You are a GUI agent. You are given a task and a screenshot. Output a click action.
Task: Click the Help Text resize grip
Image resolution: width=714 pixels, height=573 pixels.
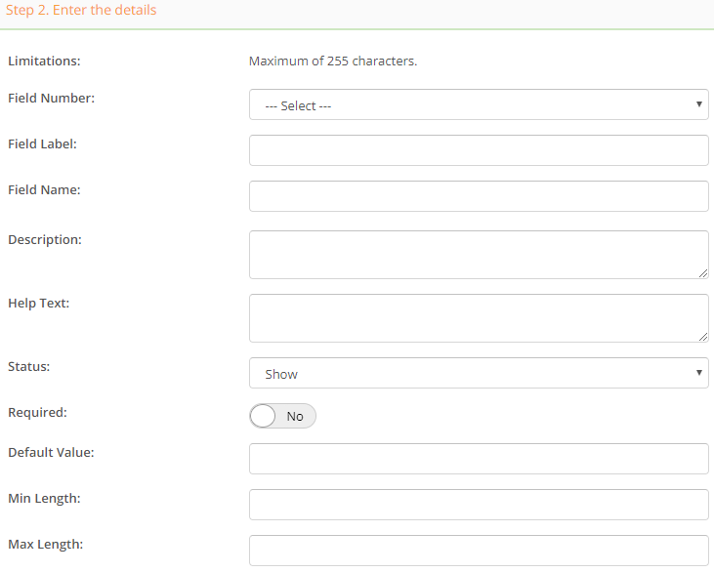(x=703, y=337)
